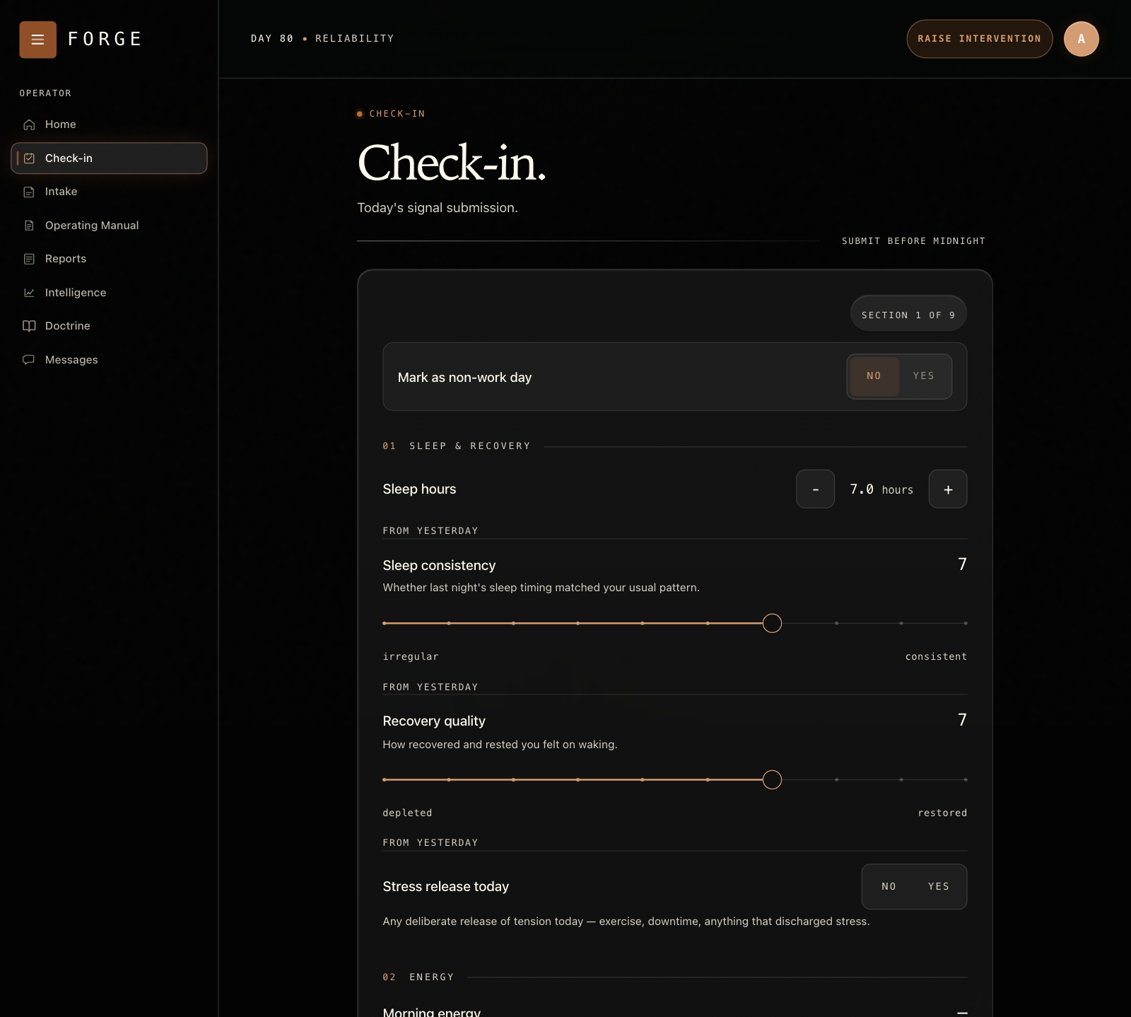Click the FORGE logo text

tap(105, 40)
